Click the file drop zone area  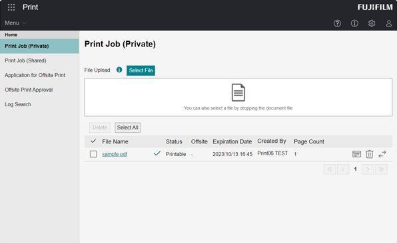[x=238, y=97]
